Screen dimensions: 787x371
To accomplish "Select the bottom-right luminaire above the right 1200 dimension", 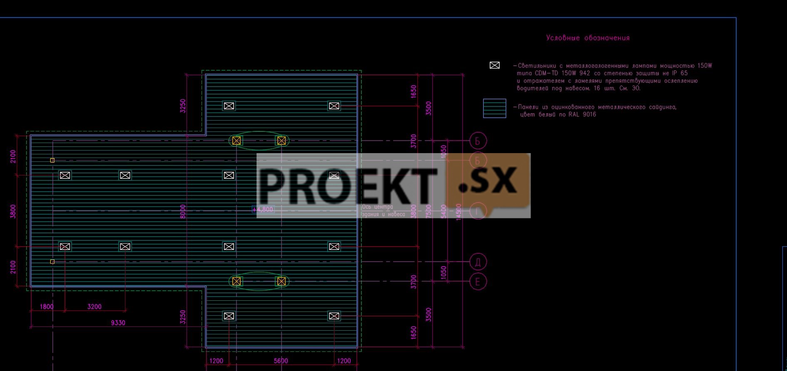I will pos(334,316).
